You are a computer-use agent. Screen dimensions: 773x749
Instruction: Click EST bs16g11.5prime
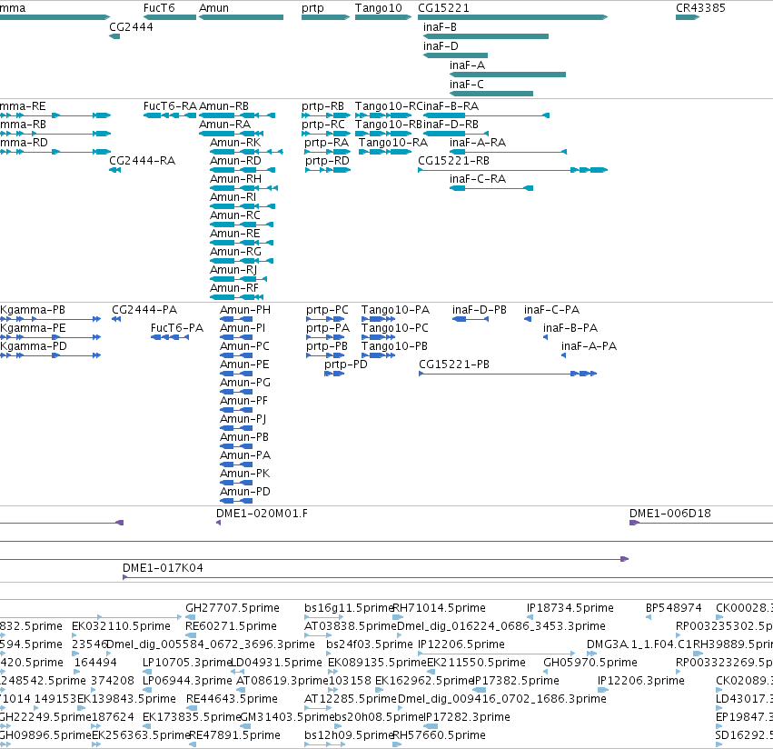[x=324, y=617]
